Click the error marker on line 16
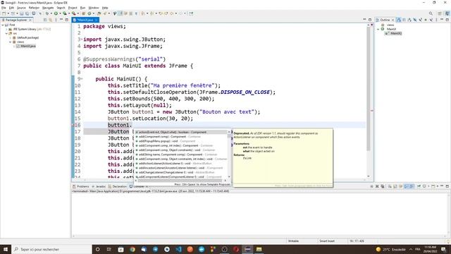Screen dimensions: 451x254 tap(73, 125)
